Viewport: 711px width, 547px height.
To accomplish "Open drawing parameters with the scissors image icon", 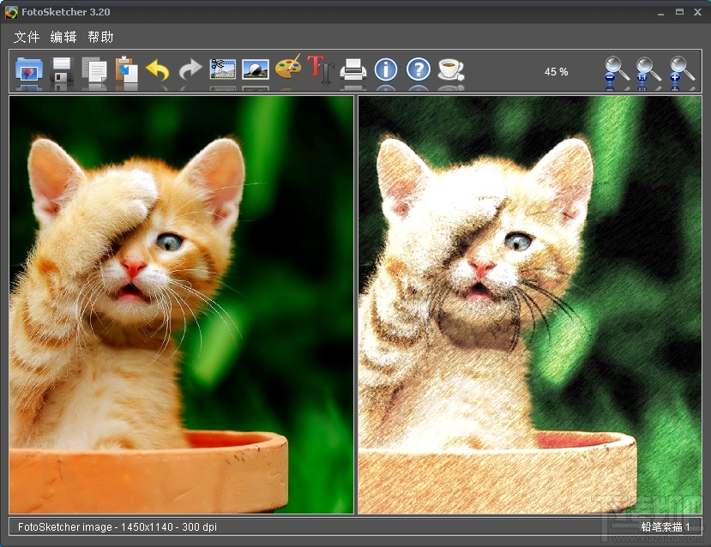I will [x=223, y=70].
